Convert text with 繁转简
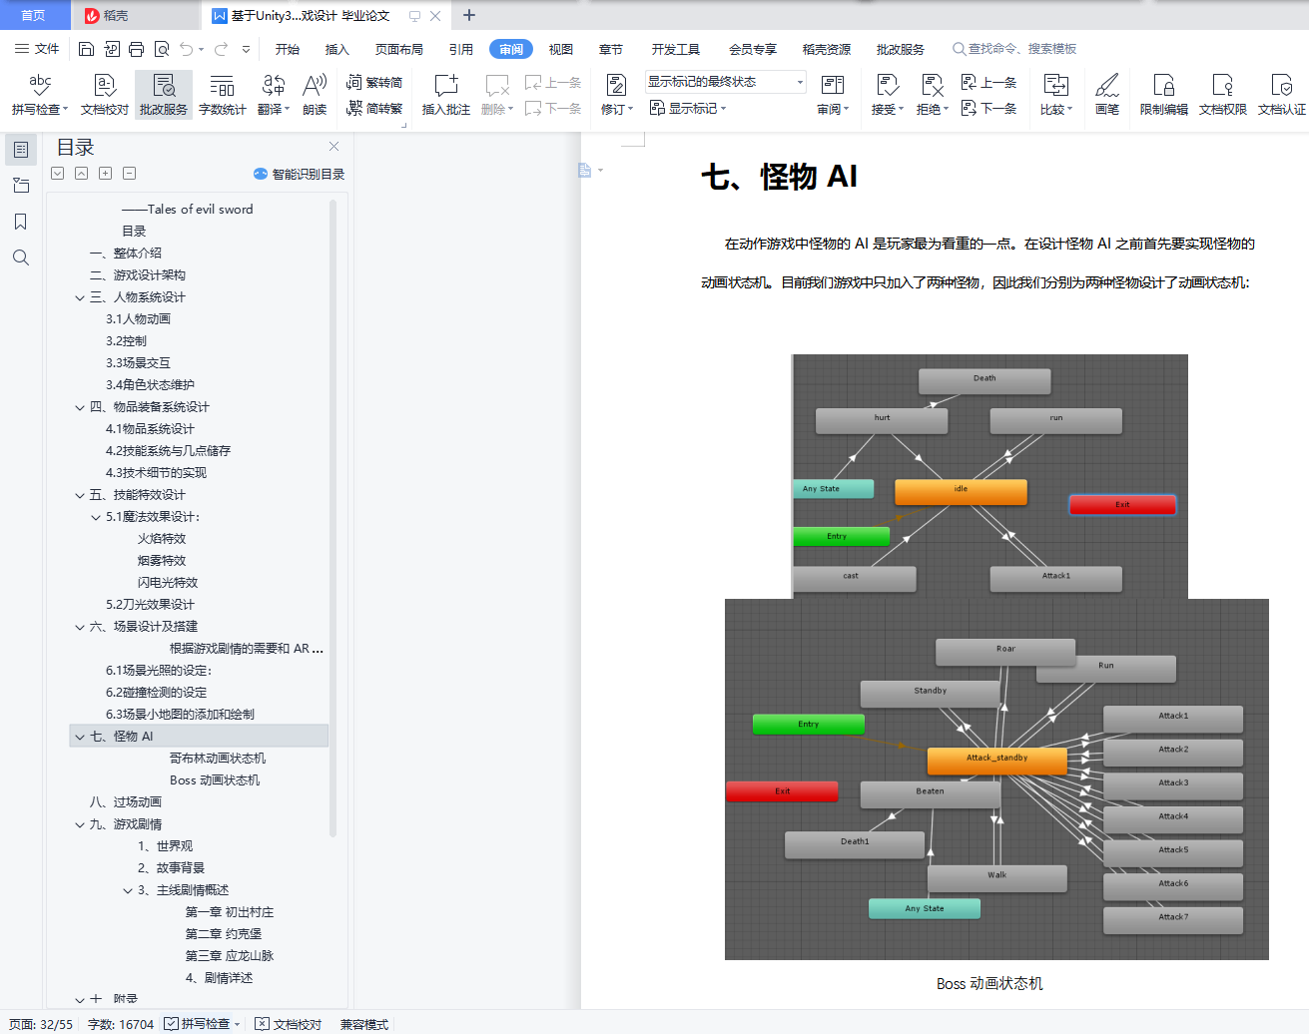Screen dimensions: 1309x1034 click(374, 83)
